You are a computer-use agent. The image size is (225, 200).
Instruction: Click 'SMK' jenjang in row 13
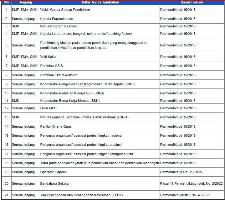(26, 117)
